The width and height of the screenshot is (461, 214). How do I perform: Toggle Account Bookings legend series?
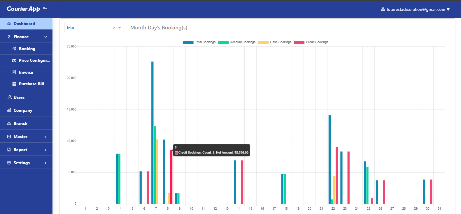[237, 42]
